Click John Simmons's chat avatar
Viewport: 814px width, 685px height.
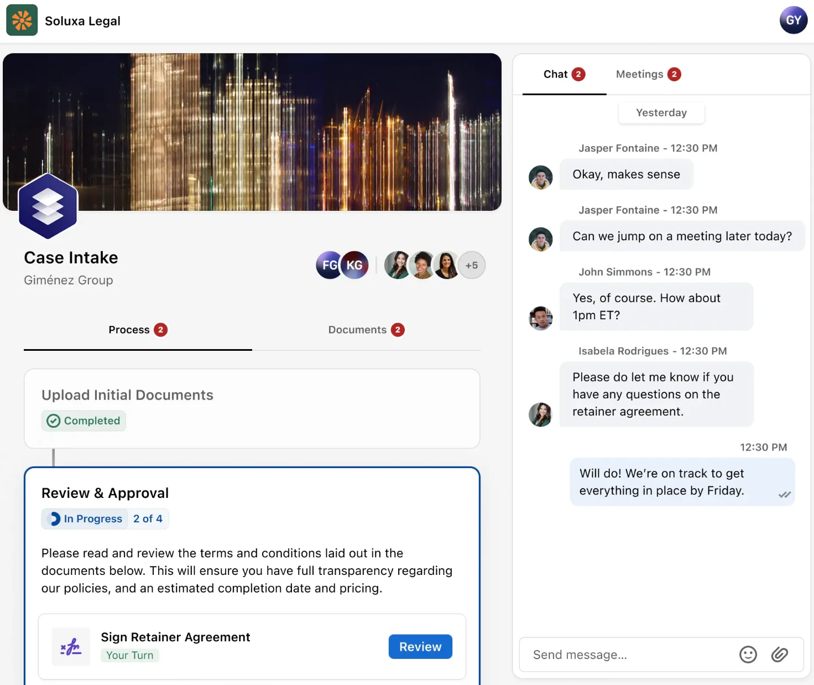[x=541, y=318]
